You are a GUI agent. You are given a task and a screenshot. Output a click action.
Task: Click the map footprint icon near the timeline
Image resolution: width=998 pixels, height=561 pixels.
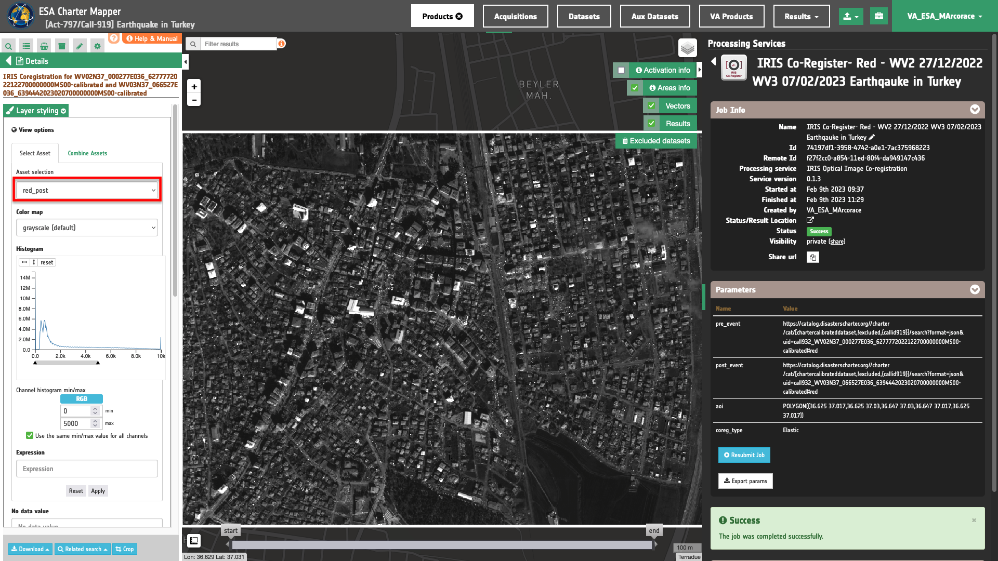tap(194, 541)
